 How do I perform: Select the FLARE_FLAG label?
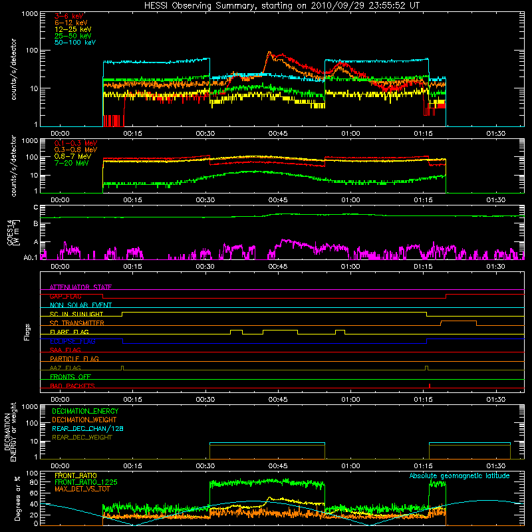[69, 332]
